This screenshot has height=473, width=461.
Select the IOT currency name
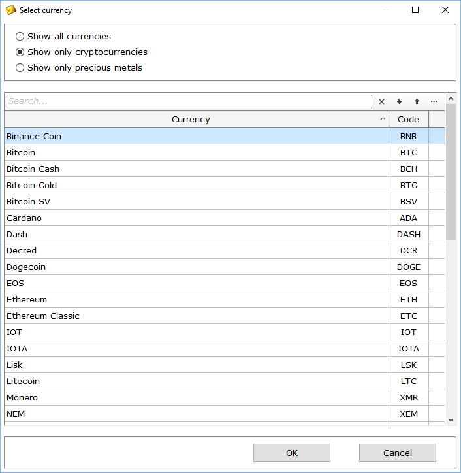[x=14, y=332]
